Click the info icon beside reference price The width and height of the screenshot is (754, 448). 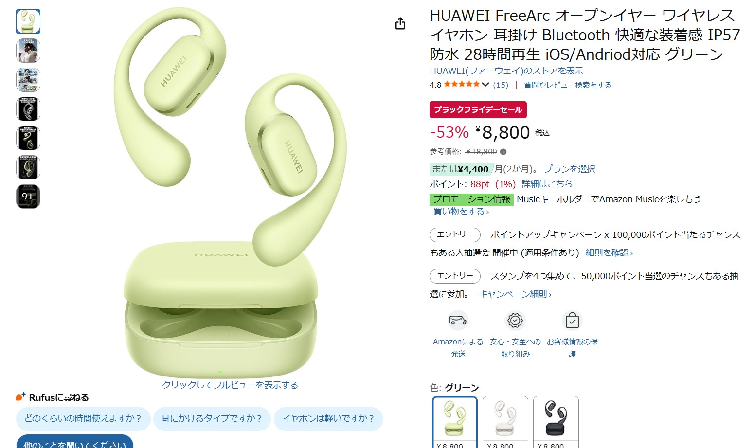point(503,152)
